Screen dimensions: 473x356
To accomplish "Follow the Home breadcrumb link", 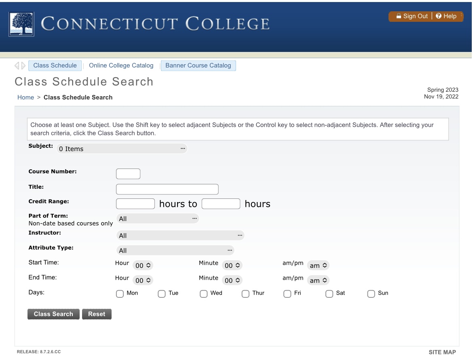I will (25, 97).
